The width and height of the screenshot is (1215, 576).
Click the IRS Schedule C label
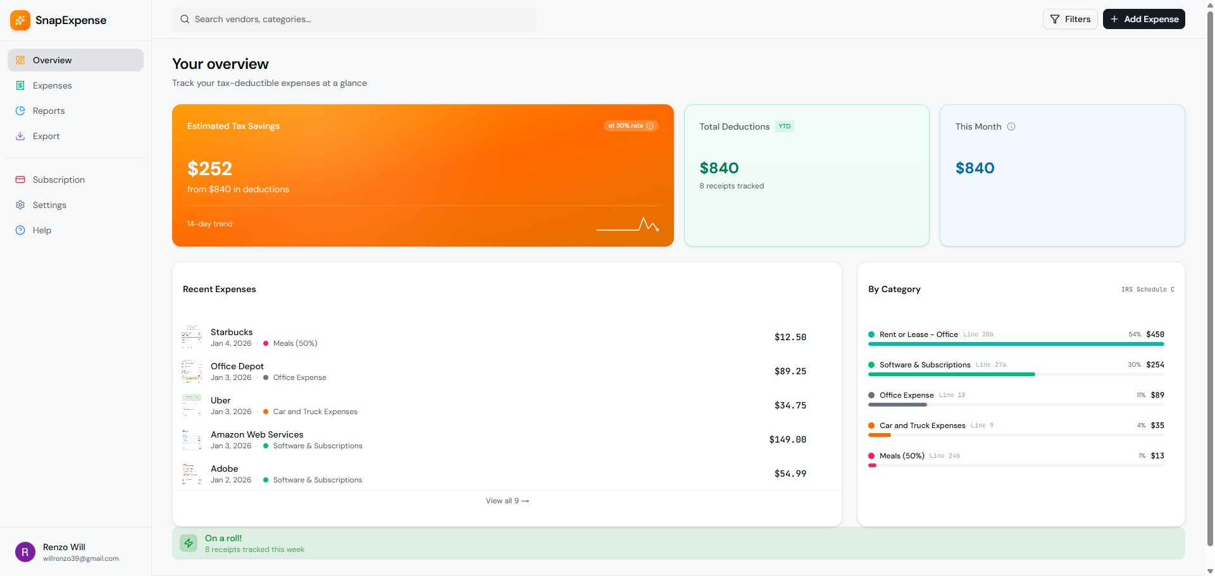[1147, 290]
